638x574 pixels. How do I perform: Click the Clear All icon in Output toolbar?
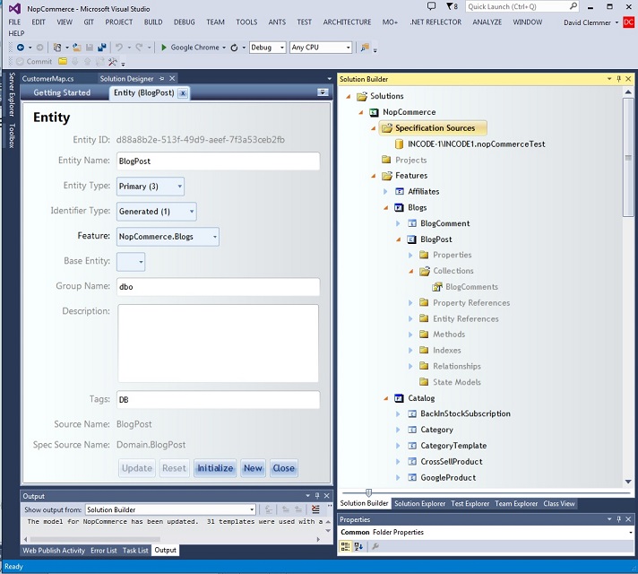coord(315,509)
